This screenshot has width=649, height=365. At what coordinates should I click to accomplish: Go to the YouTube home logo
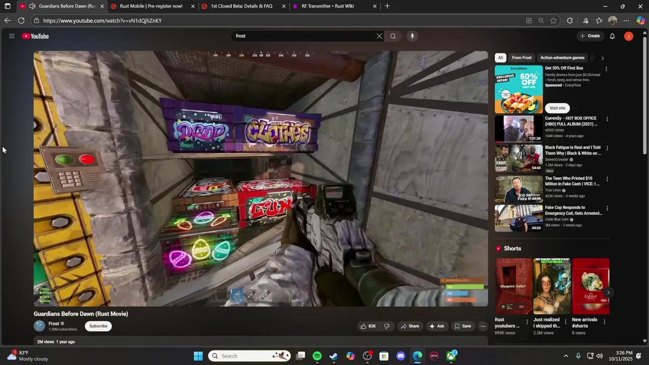pos(35,36)
